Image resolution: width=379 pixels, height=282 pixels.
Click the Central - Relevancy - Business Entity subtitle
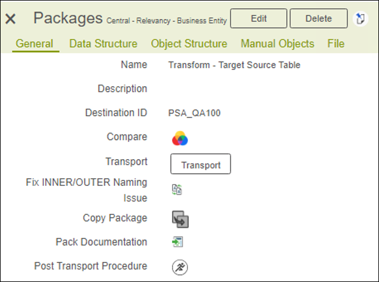tap(167, 21)
